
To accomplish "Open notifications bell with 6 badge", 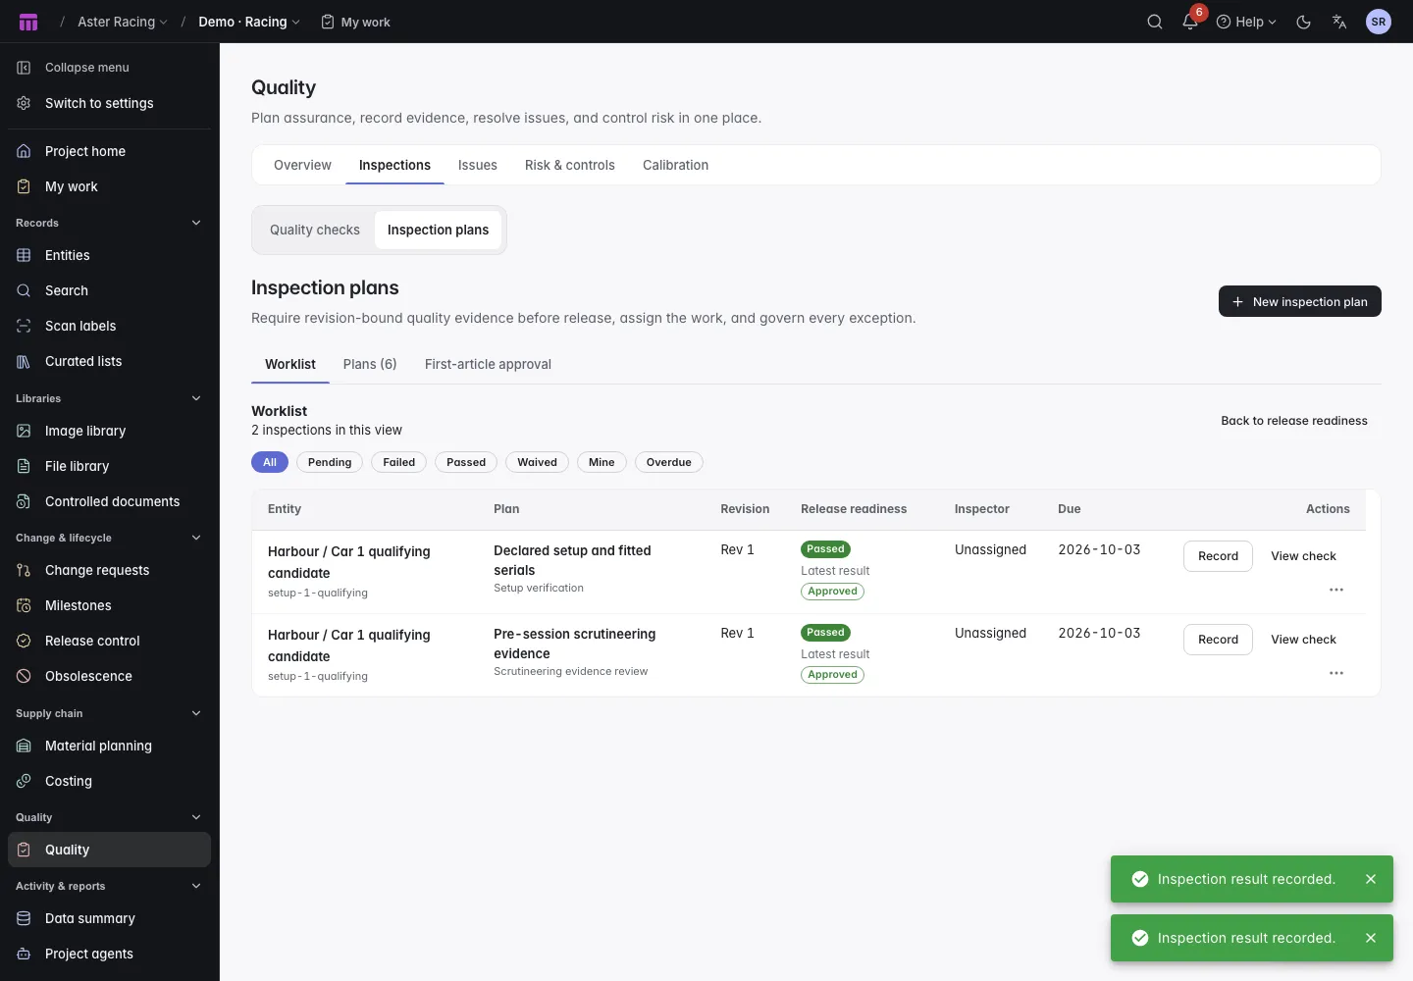I will click(1191, 22).
